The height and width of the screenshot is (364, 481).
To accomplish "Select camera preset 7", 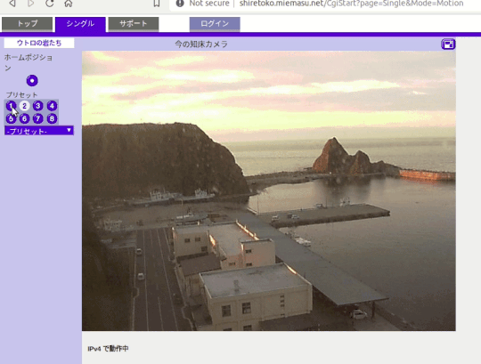I will [x=38, y=118].
